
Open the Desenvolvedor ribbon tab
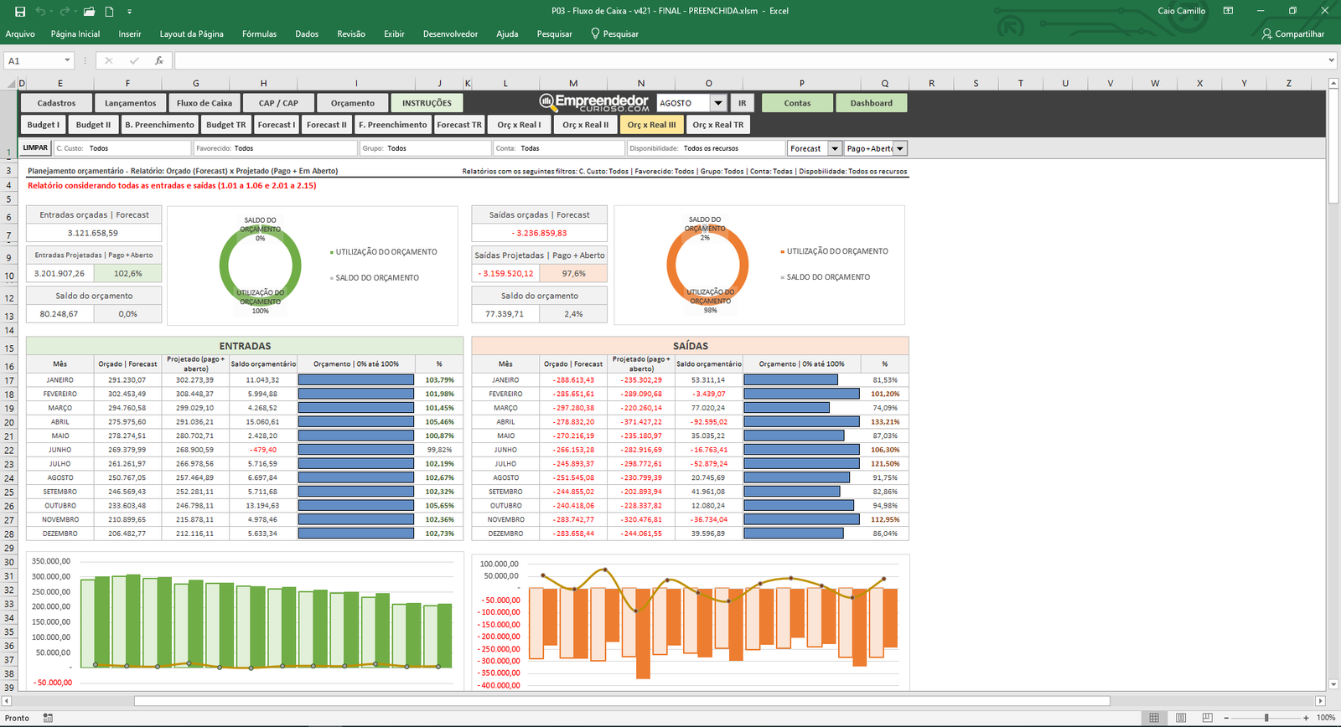450,34
